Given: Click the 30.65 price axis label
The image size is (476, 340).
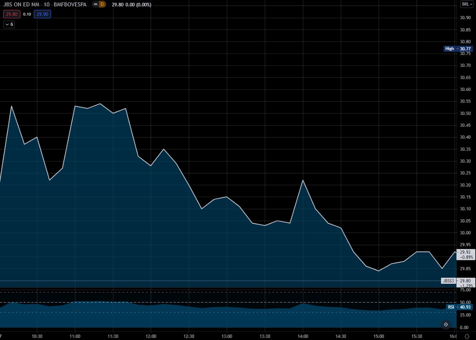Looking at the screenshot, I should (465, 77).
